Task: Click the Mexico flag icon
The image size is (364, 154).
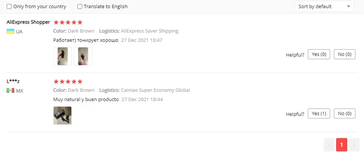Action: coord(10,91)
